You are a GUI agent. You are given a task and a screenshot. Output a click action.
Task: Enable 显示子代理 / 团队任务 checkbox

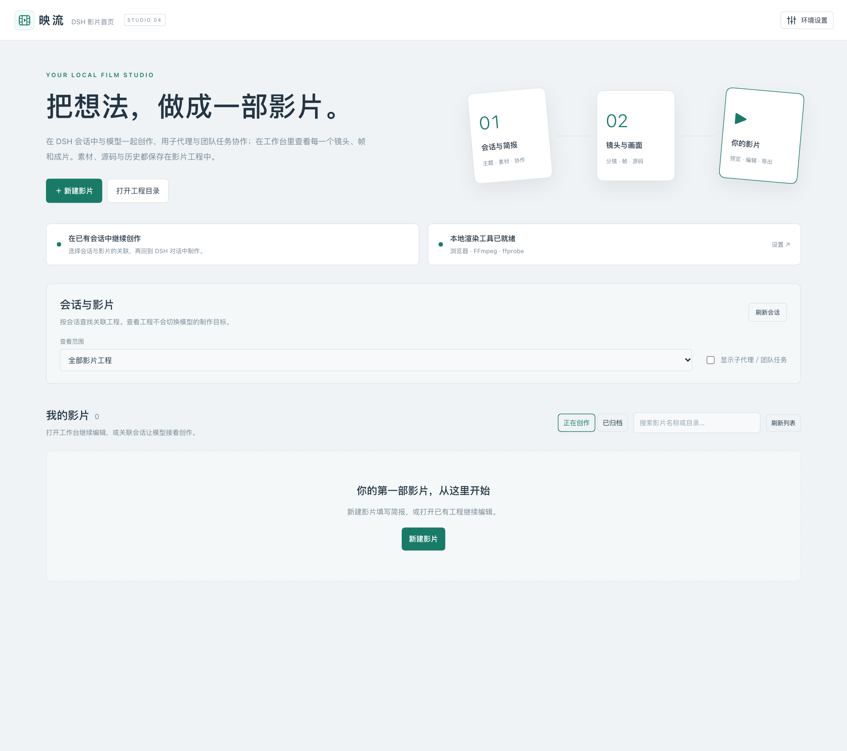pyautogui.click(x=710, y=360)
